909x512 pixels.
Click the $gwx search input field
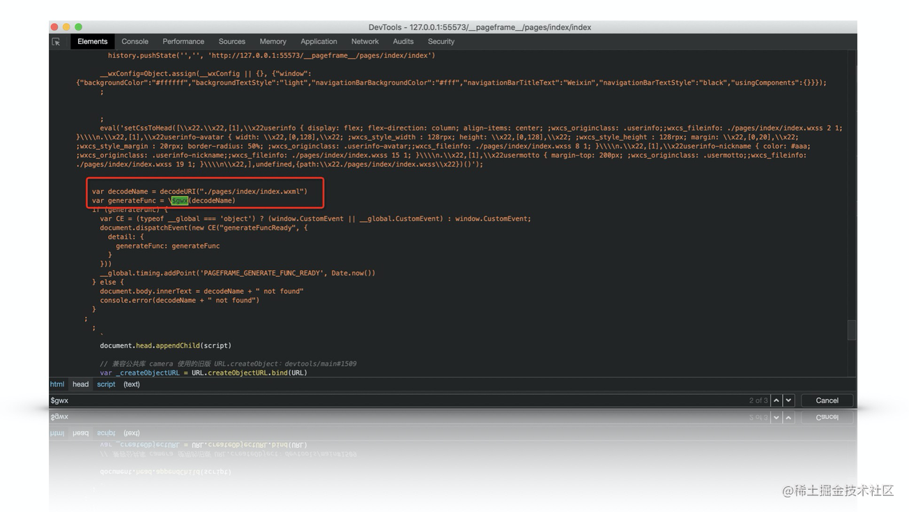pos(390,400)
